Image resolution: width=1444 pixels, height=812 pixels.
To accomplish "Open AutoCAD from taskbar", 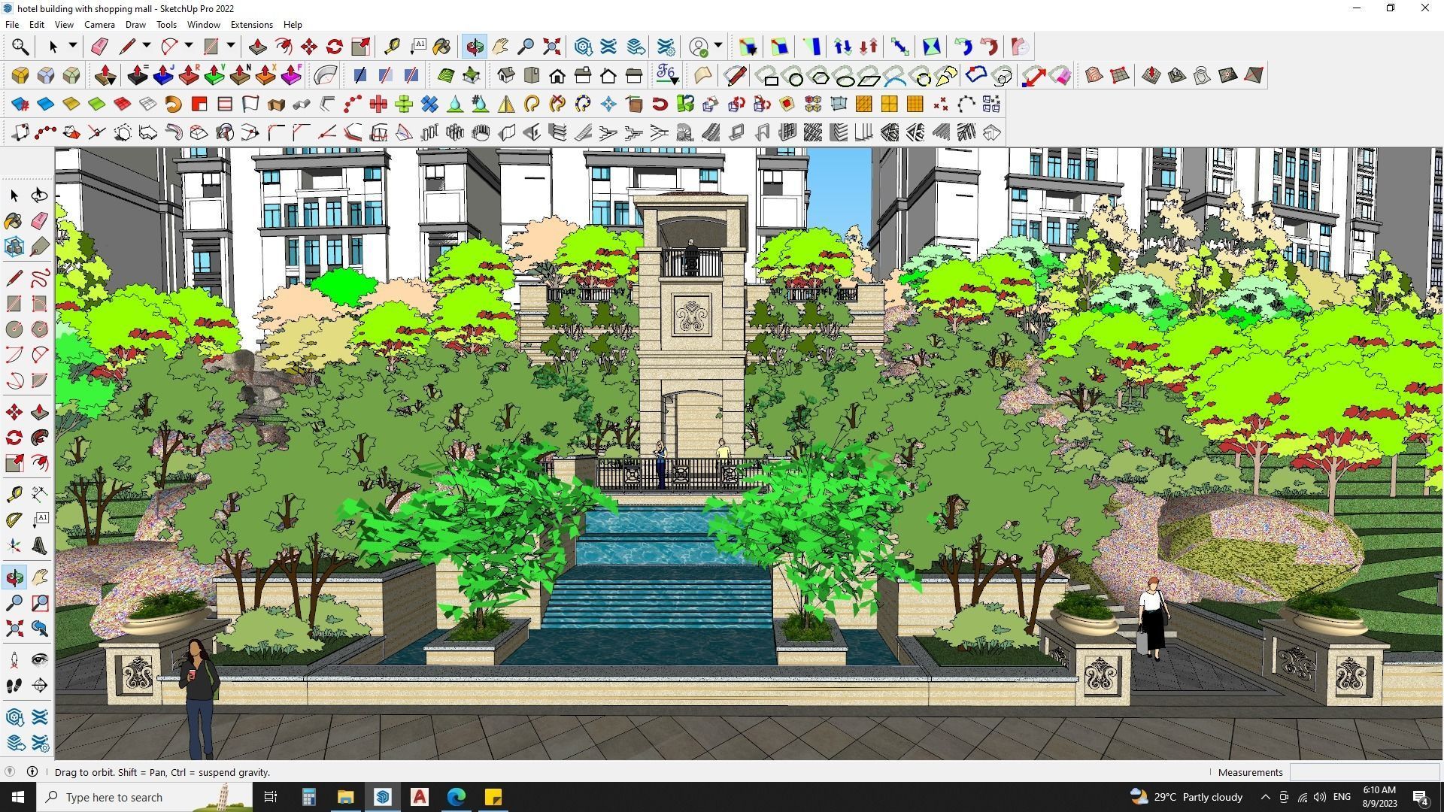I will [x=420, y=797].
